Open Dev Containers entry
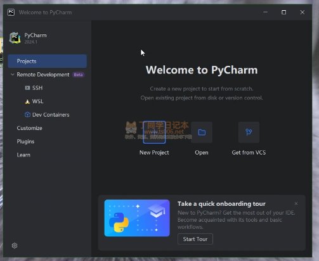319x261 pixels. click(x=51, y=115)
